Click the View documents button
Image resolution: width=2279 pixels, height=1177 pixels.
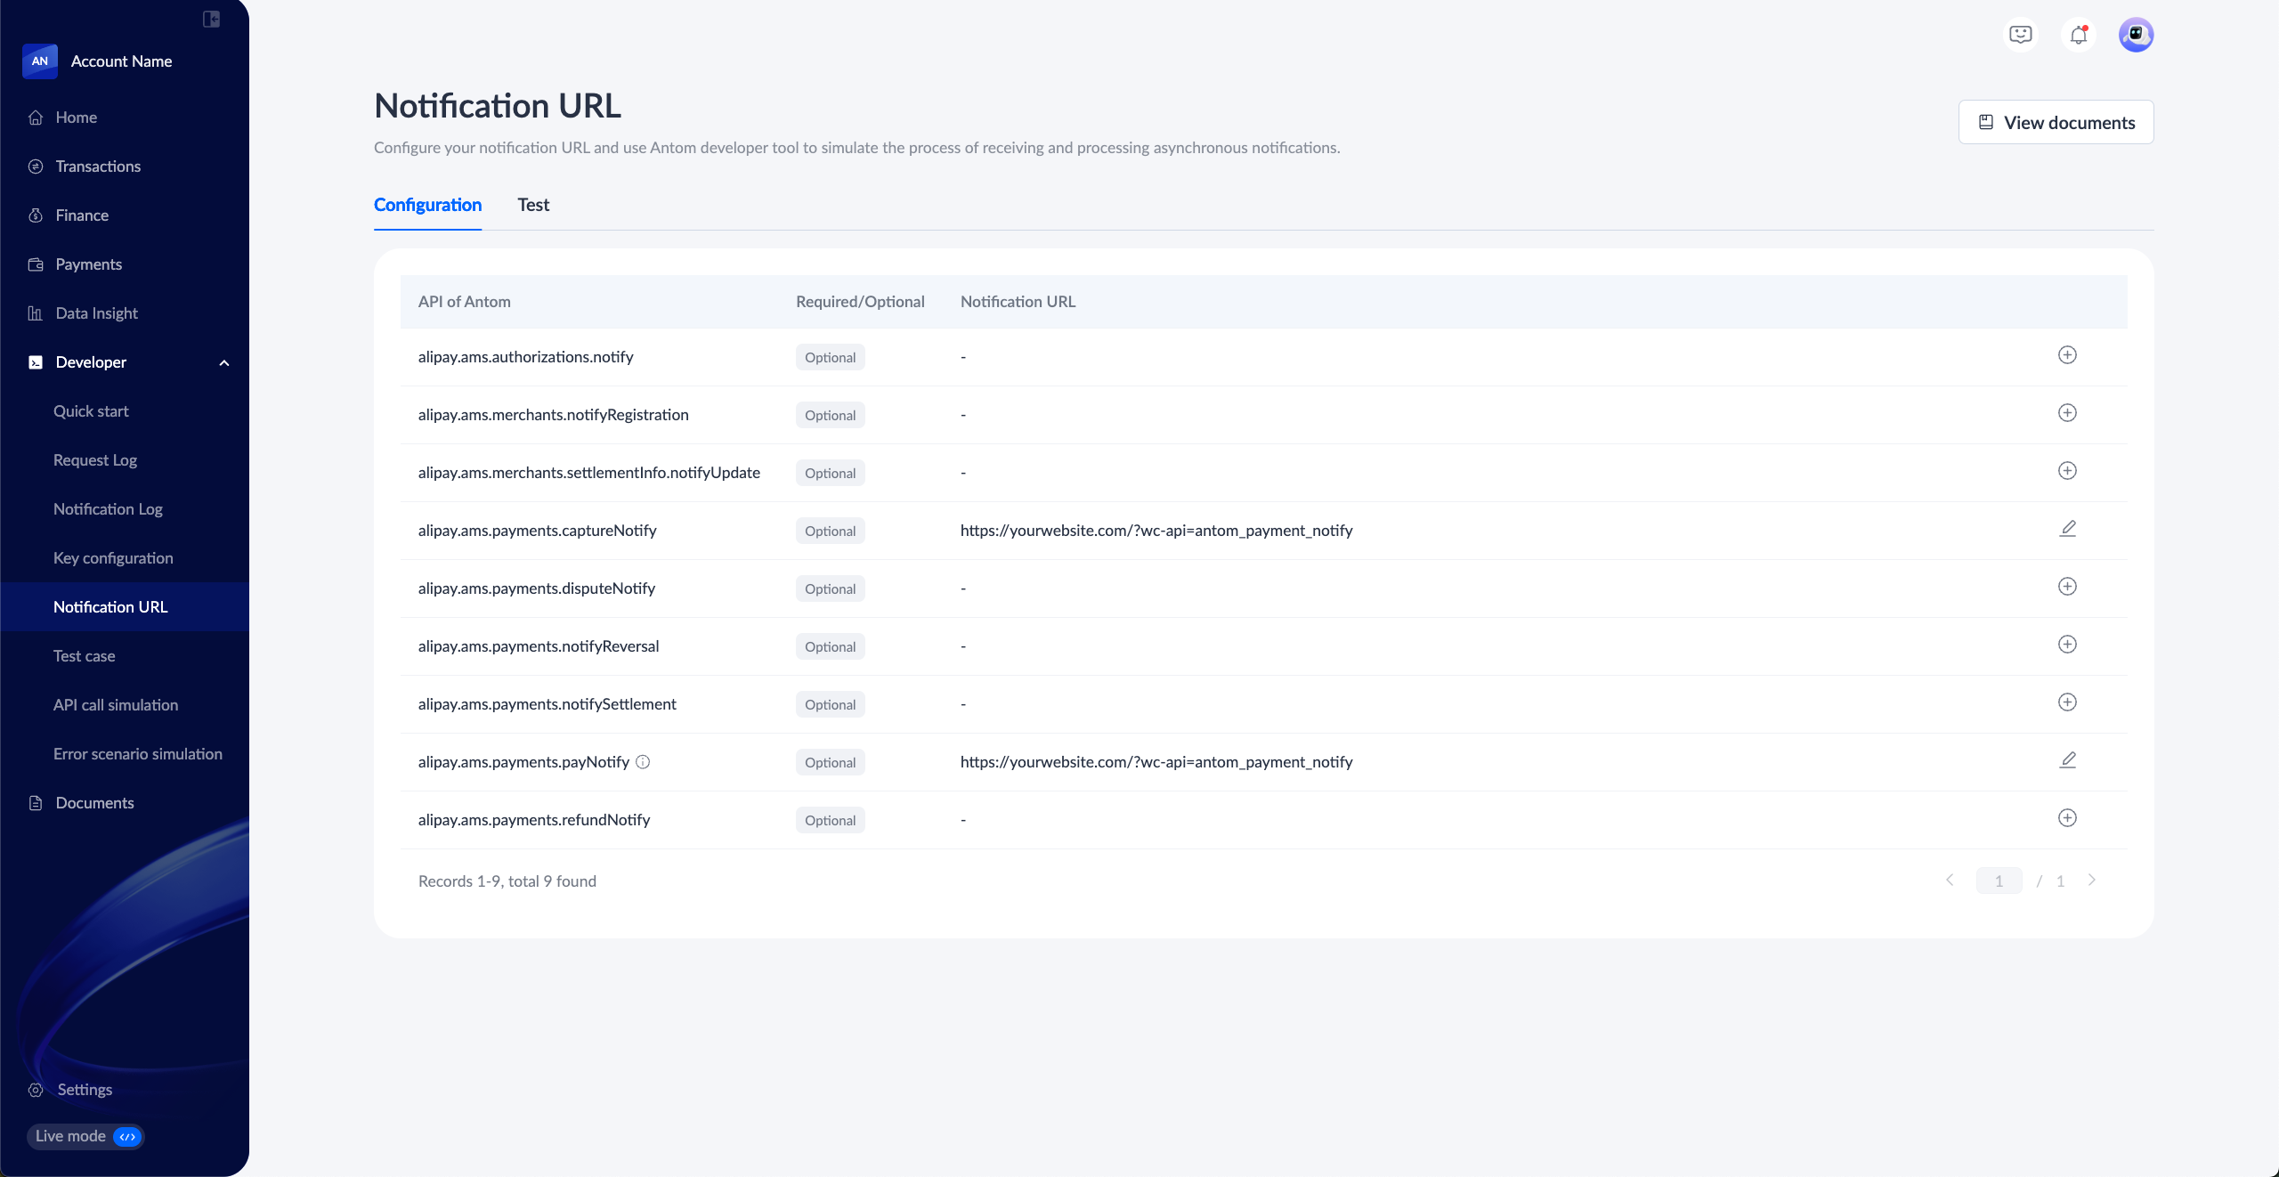coord(2056,122)
